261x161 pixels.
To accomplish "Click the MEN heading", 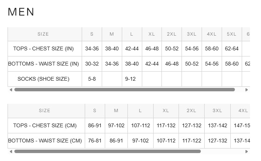I will tap(21, 12).
